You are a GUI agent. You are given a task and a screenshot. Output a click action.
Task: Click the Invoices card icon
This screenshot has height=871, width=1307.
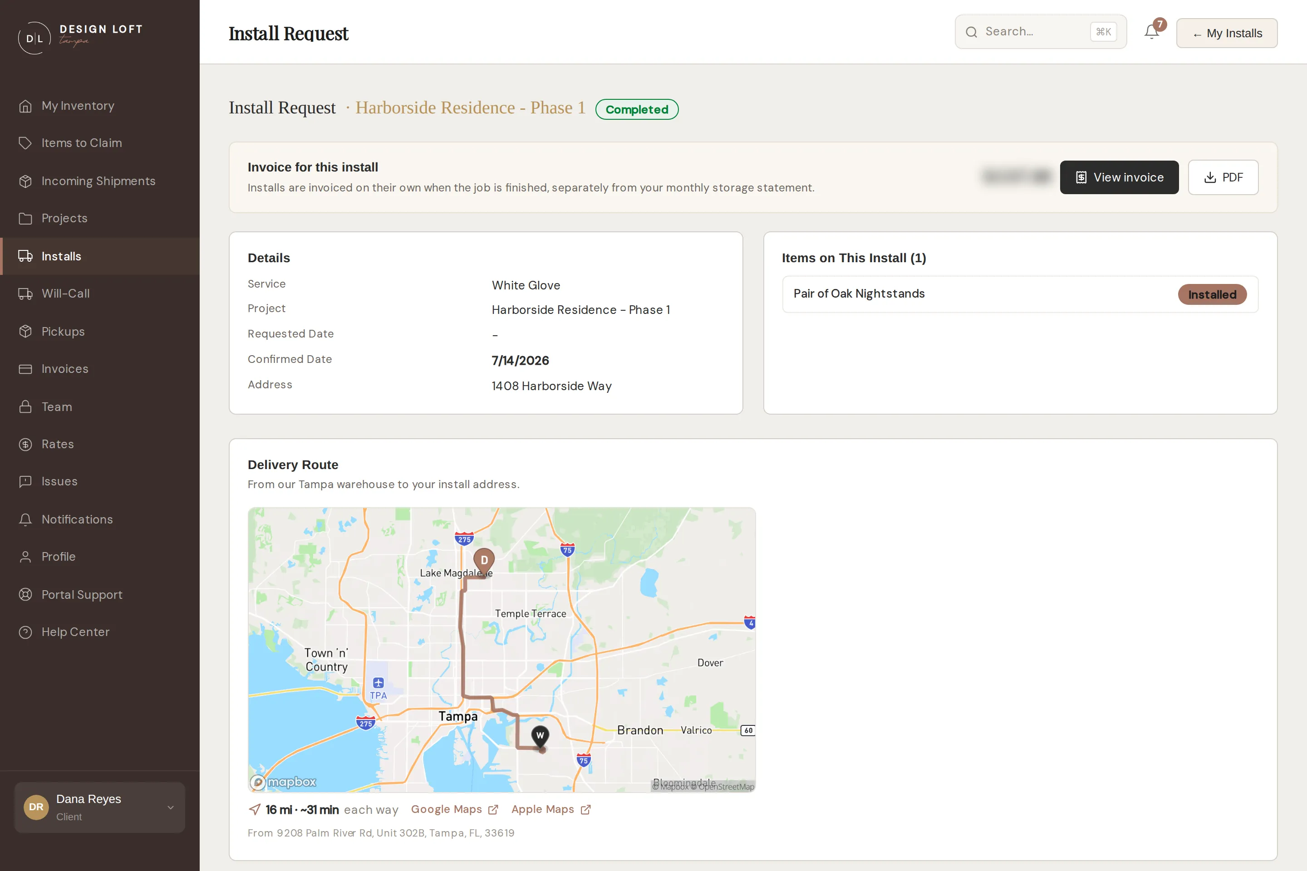[x=25, y=369]
